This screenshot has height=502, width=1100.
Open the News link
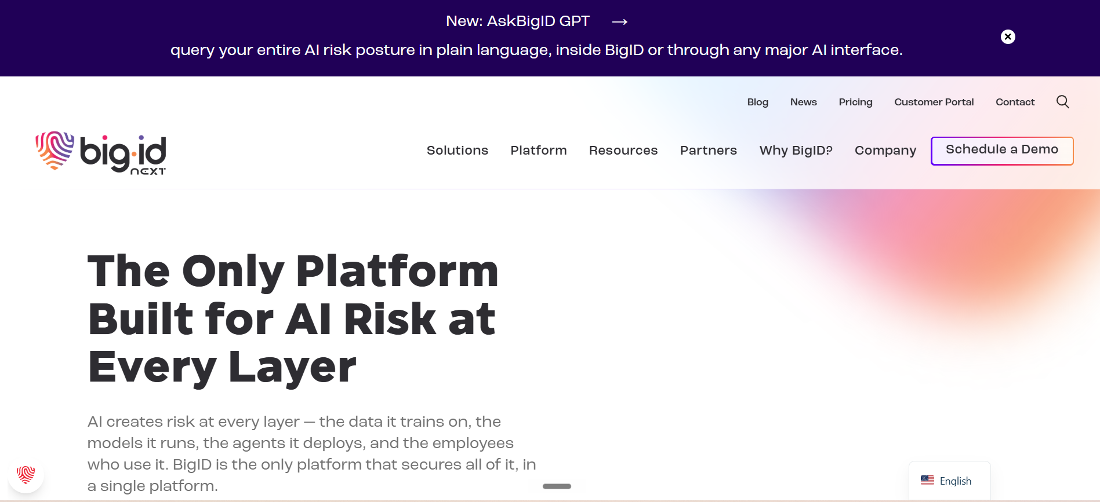804,102
